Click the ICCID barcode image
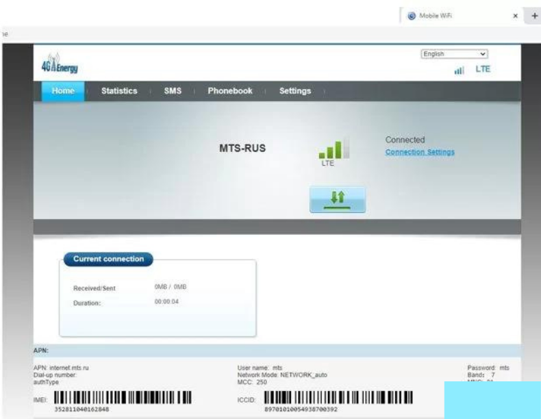 point(338,397)
